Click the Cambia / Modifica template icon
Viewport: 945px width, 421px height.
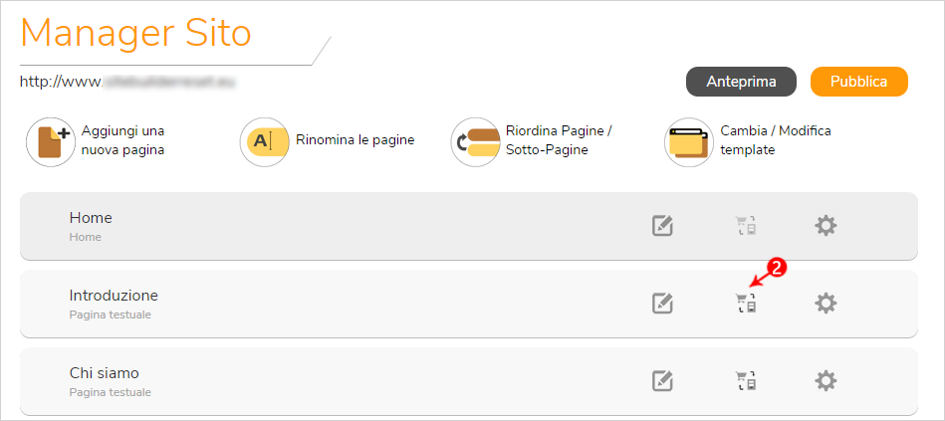point(689,142)
